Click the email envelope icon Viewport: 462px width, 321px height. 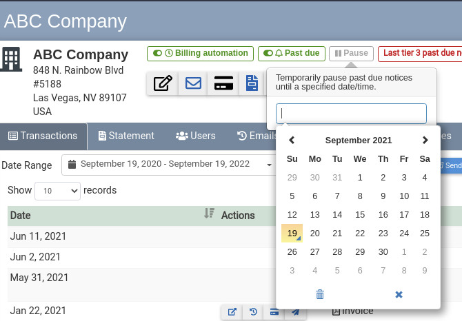tap(193, 84)
